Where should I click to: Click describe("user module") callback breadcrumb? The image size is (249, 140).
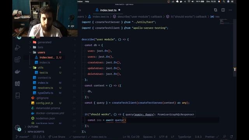(x=140, y=16)
